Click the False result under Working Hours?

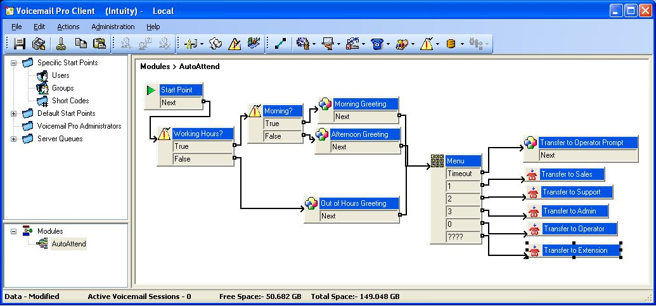click(x=203, y=159)
